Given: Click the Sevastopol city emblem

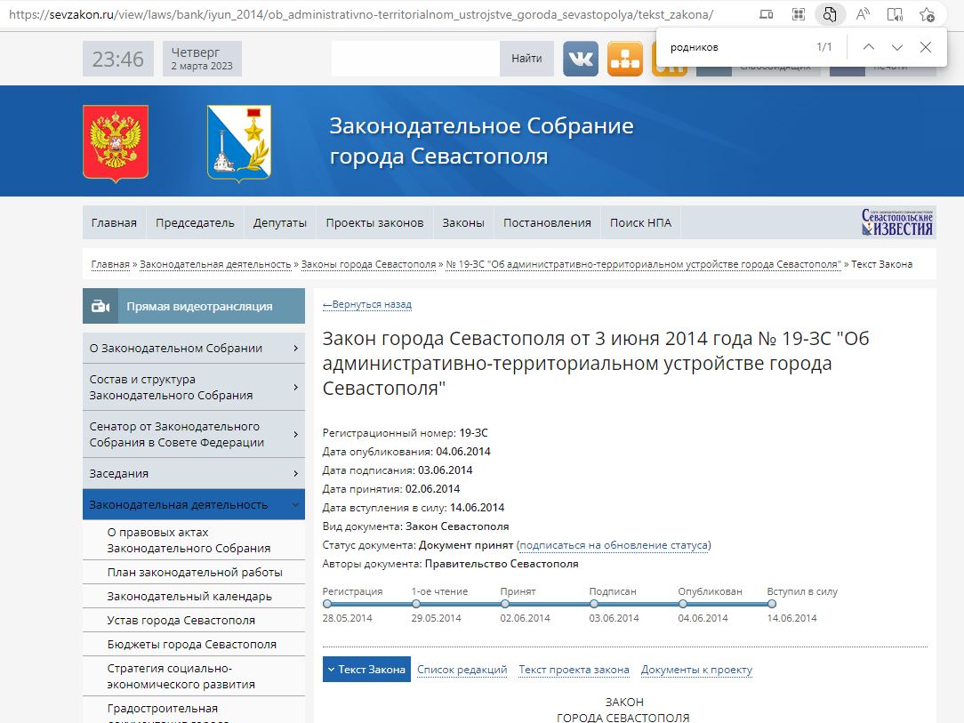Looking at the screenshot, I should click(237, 142).
